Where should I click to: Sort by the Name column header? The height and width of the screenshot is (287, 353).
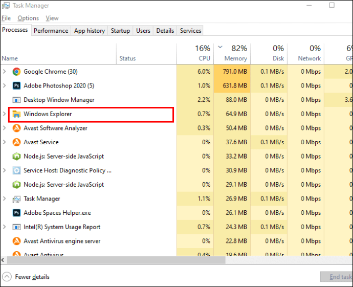point(58,54)
